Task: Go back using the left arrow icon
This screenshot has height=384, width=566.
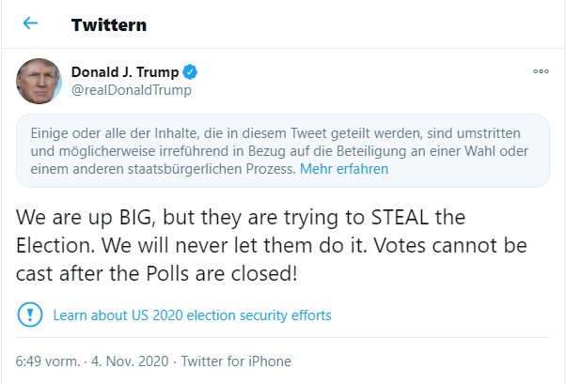Action: [30, 23]
